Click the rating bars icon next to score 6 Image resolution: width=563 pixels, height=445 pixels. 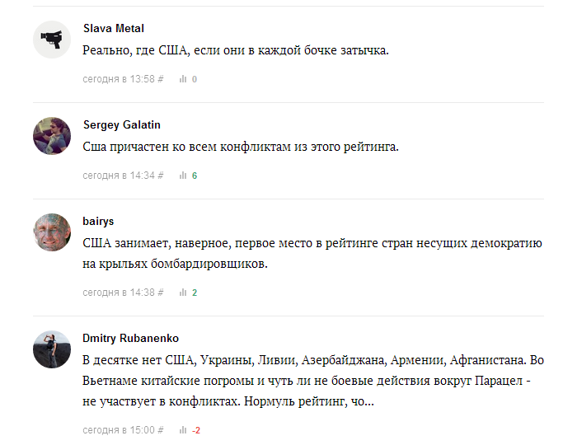(x=183, y=176)
